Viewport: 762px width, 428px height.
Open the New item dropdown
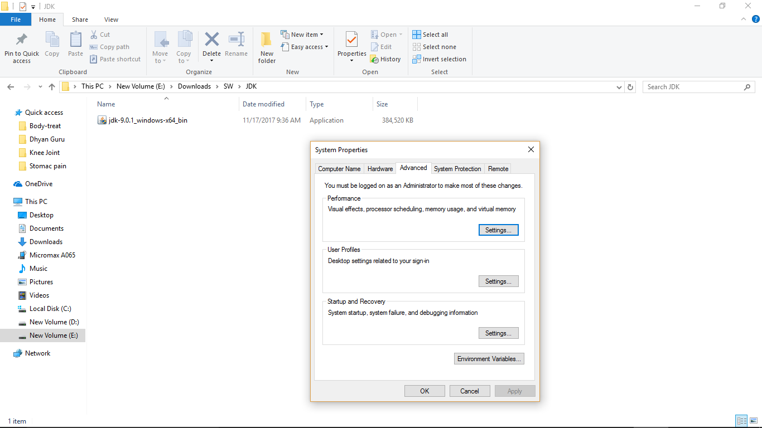[303, 34]
